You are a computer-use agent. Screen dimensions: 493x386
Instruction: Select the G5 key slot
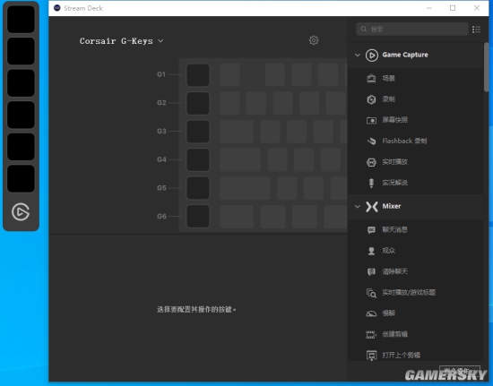[198, 188]
